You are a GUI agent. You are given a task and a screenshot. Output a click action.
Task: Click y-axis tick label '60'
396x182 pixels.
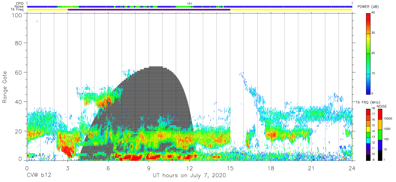pyautogui.click(x=18, y=73)
